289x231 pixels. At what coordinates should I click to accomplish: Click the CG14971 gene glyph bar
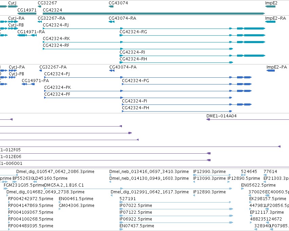27,14
